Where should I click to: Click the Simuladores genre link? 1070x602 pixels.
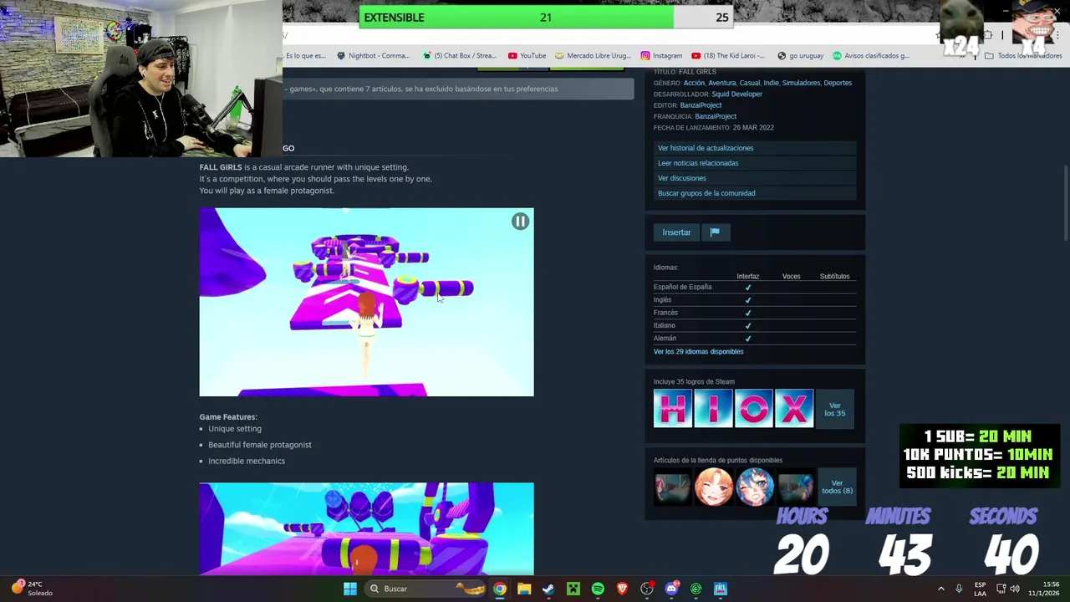(x=801, y=83)
